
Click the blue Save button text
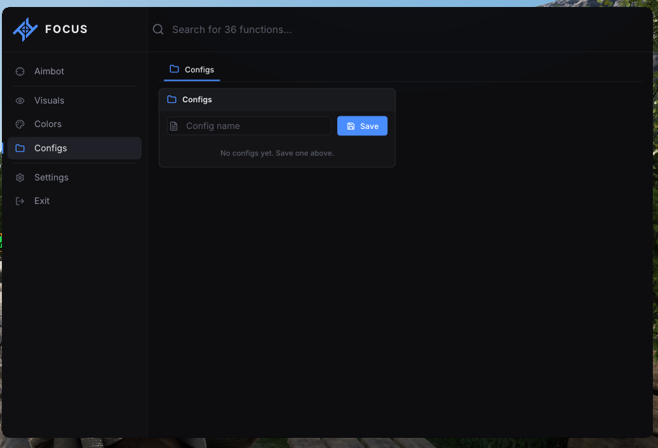[x=369, y=126]
